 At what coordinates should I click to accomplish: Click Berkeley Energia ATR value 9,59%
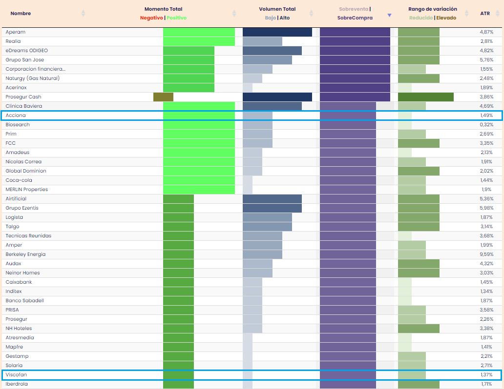point(486,254)
